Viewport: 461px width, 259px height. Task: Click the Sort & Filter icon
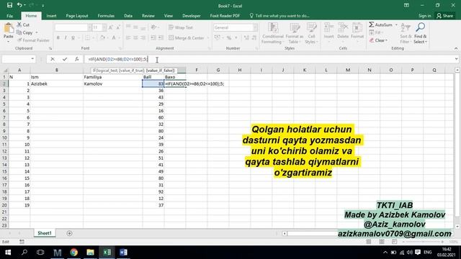click(406, 33)
